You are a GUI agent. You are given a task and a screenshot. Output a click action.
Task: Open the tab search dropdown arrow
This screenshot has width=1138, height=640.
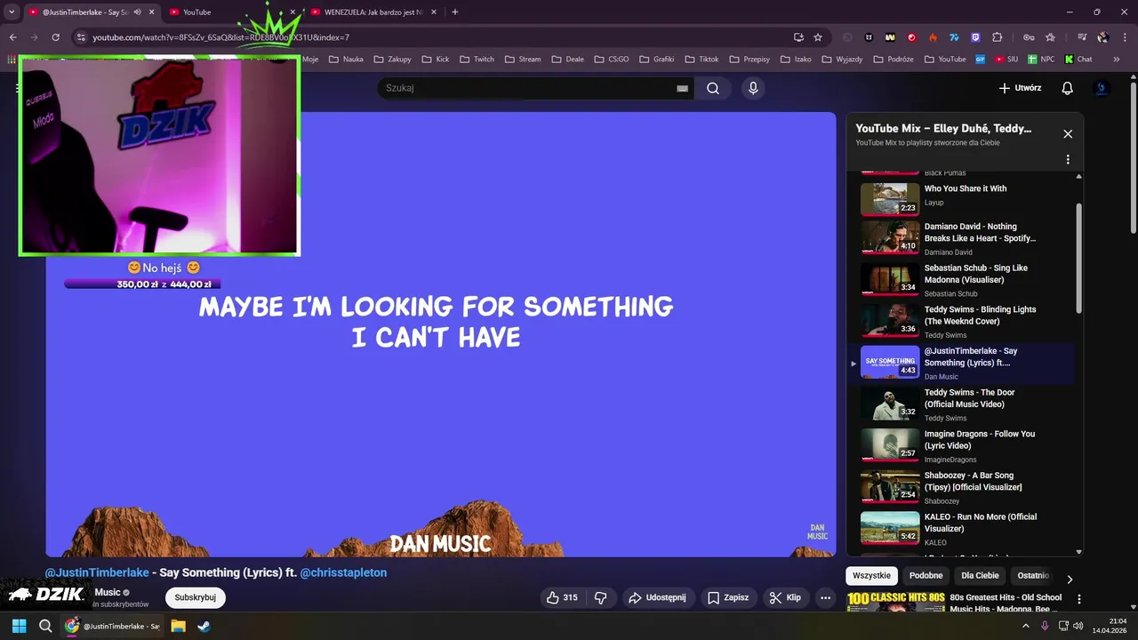12,12
